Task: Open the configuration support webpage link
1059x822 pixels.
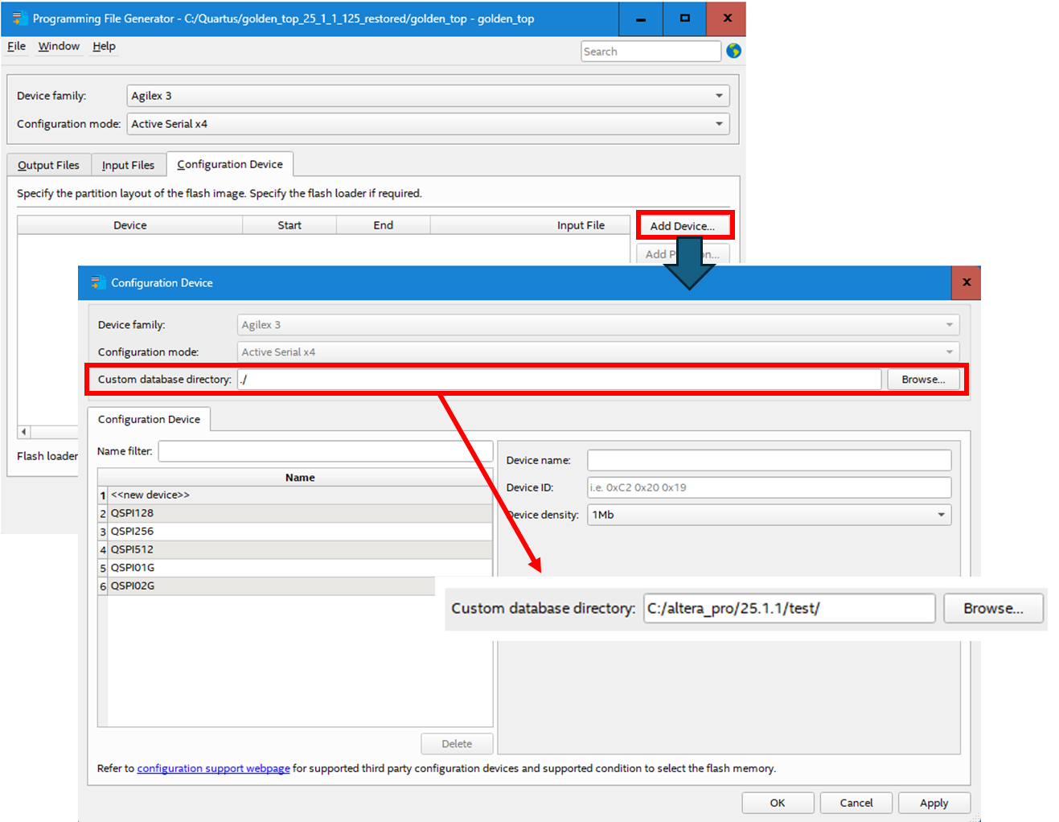Action: 213,768
